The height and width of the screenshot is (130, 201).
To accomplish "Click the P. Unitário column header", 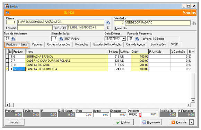I will point(159,52).
